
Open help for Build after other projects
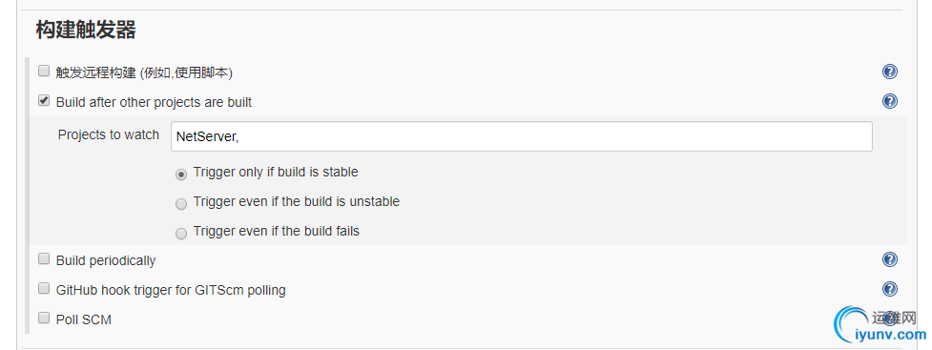889,101
